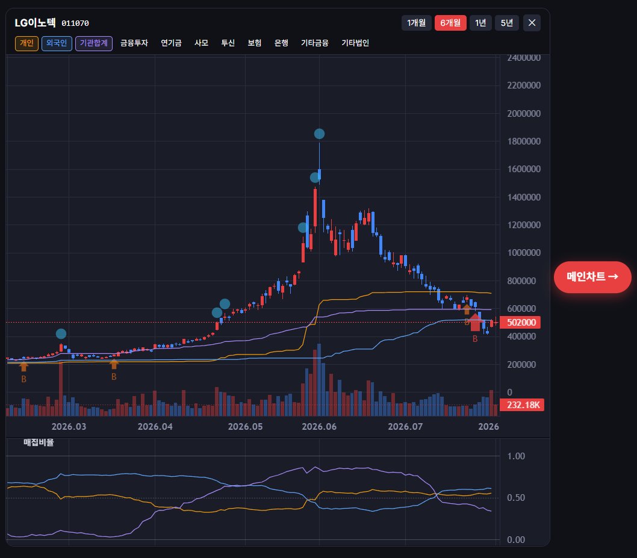Enable the 보험 investor filter

pos(254,43)
